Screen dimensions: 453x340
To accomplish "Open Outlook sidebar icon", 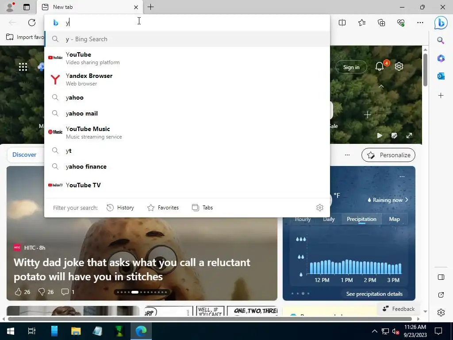I will pos(441,76).
